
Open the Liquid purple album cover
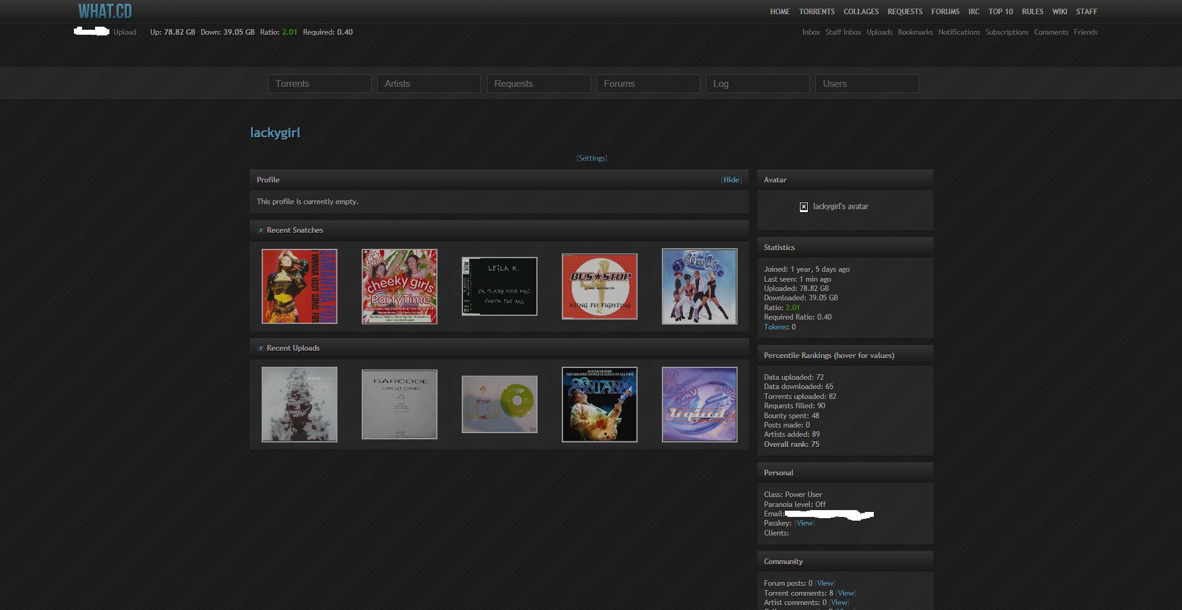(x=700, y=405)
